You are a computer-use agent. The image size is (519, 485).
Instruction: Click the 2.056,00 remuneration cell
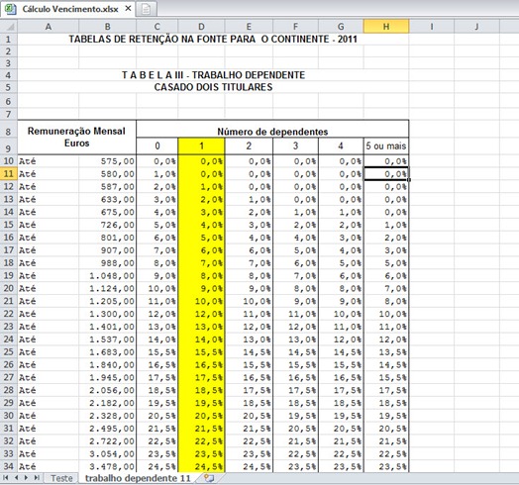coord(108,390)
